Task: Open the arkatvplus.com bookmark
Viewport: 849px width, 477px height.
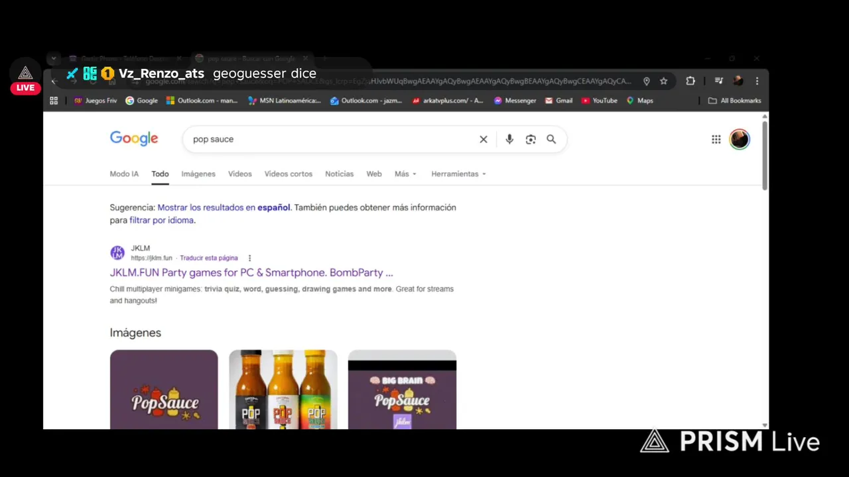Action: 448,101
